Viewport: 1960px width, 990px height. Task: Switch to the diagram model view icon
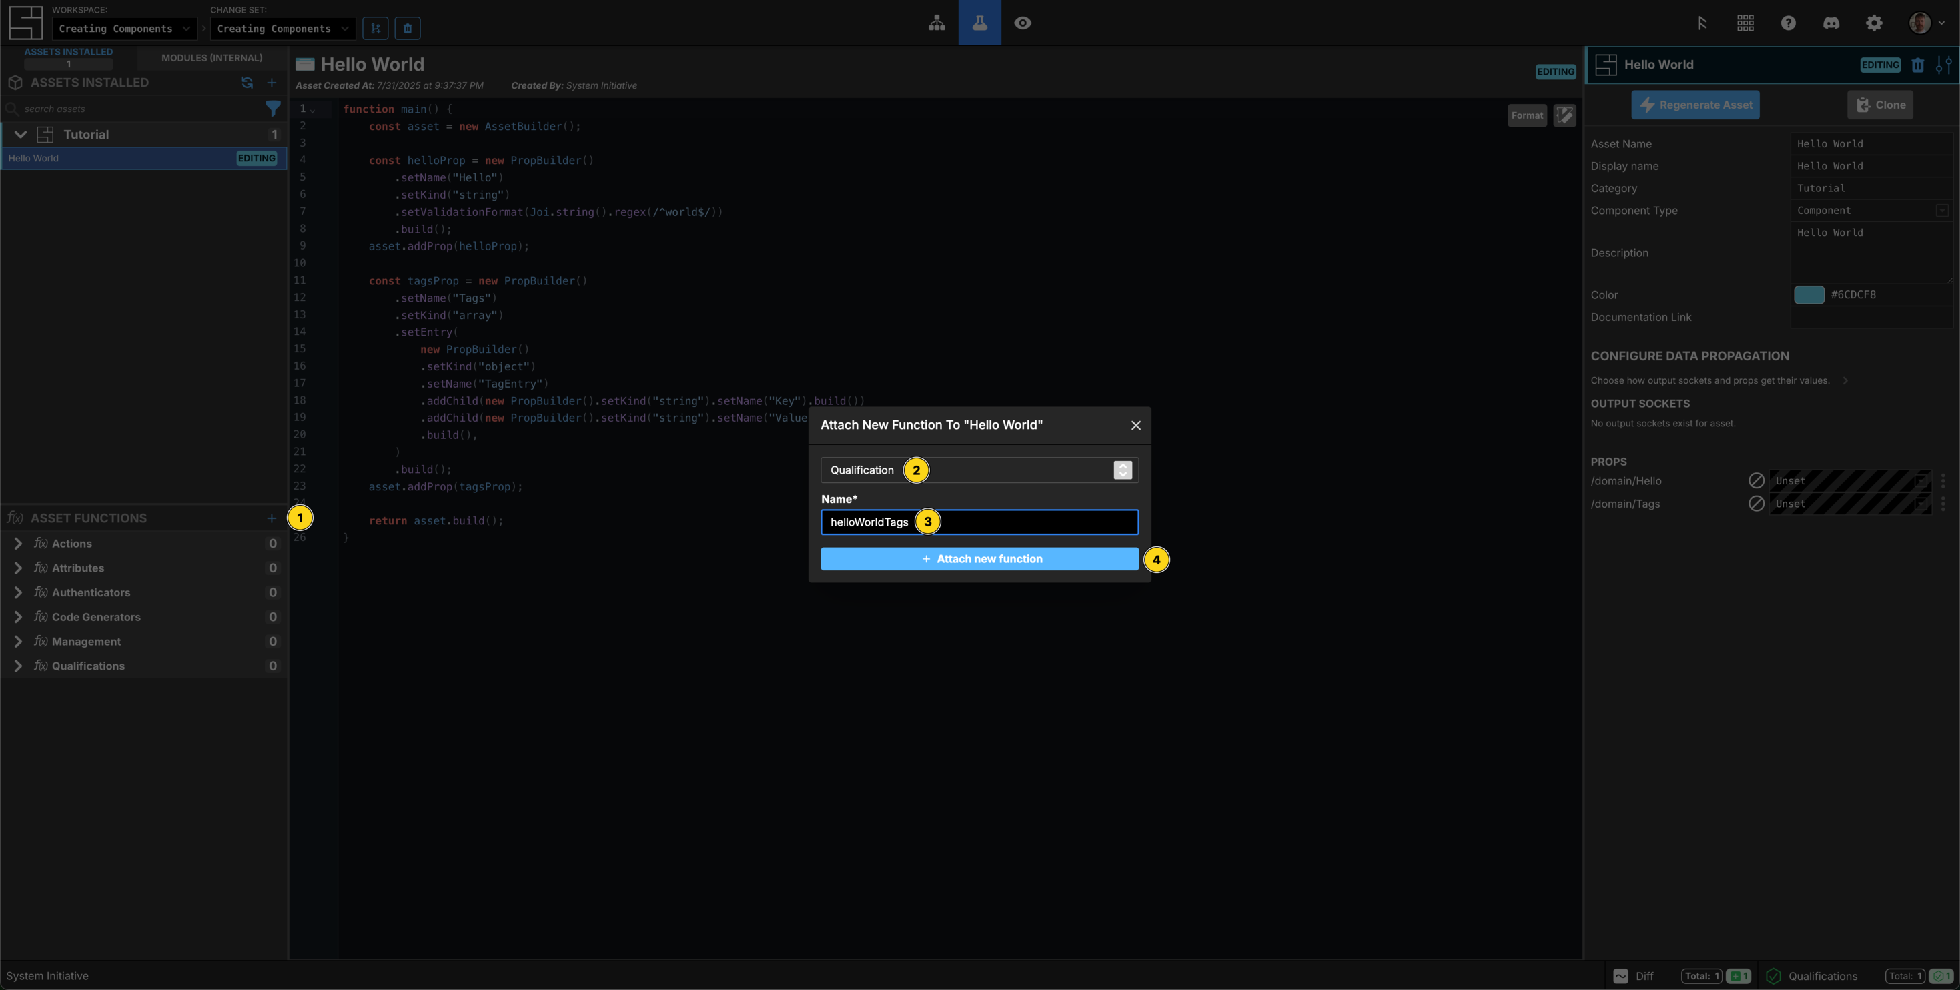937,23
